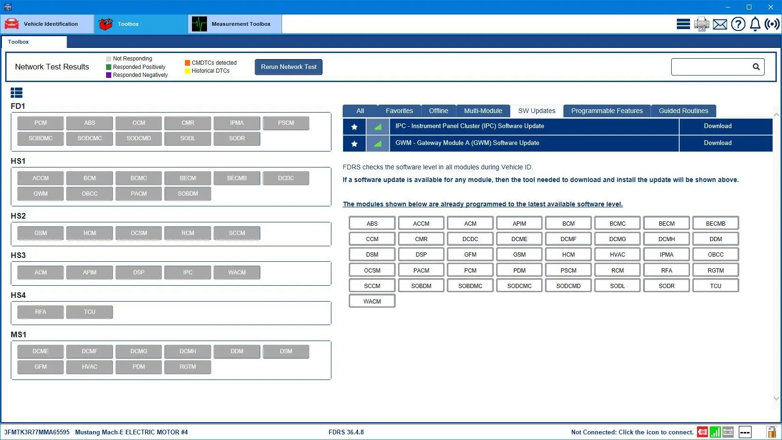Click Responded Positively green legend swatch
The width and height of the screenshot is (782, 440).
109,67
